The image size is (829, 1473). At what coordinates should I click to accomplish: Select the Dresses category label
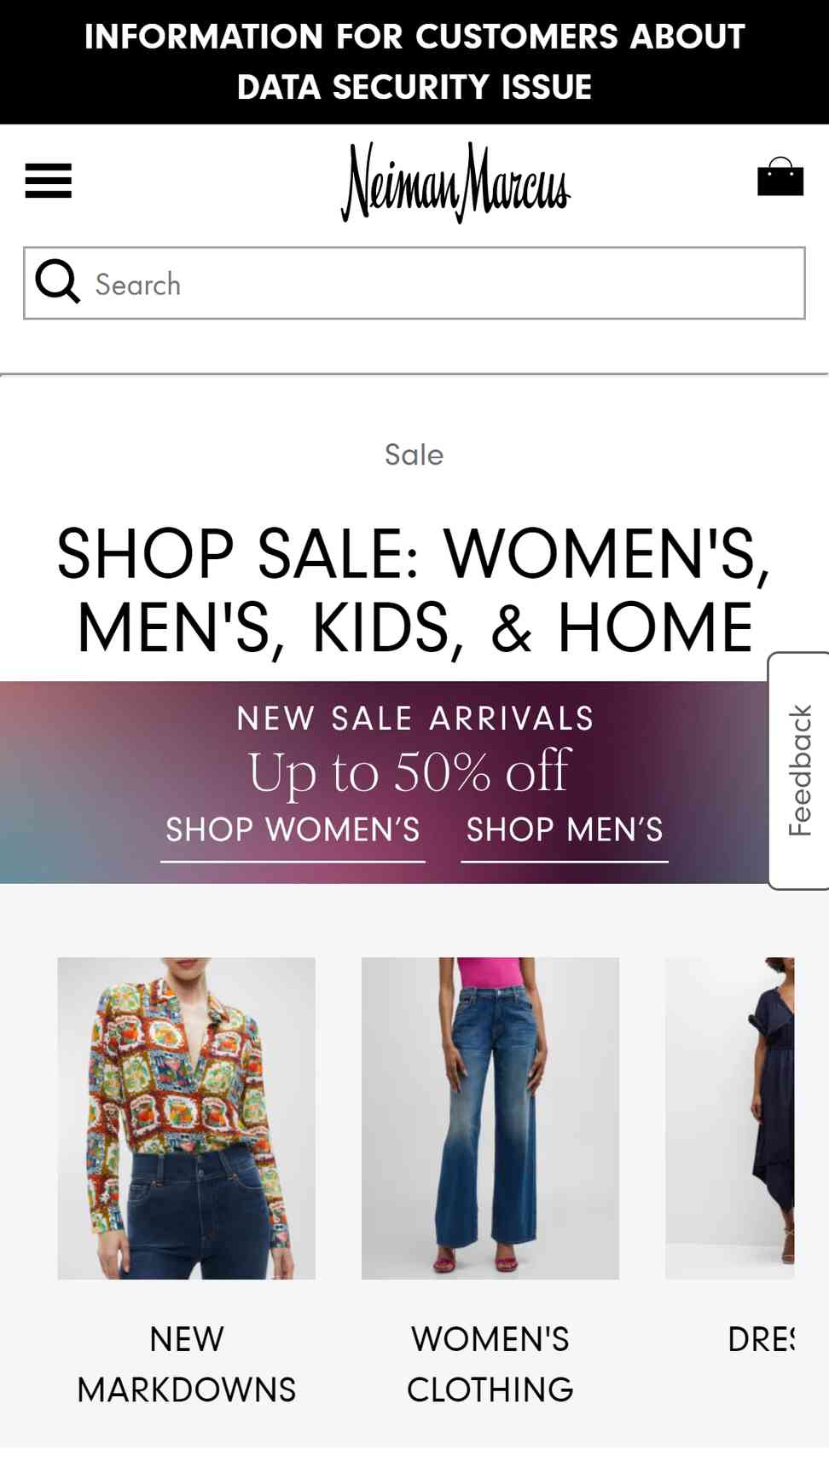point(761,1339)
